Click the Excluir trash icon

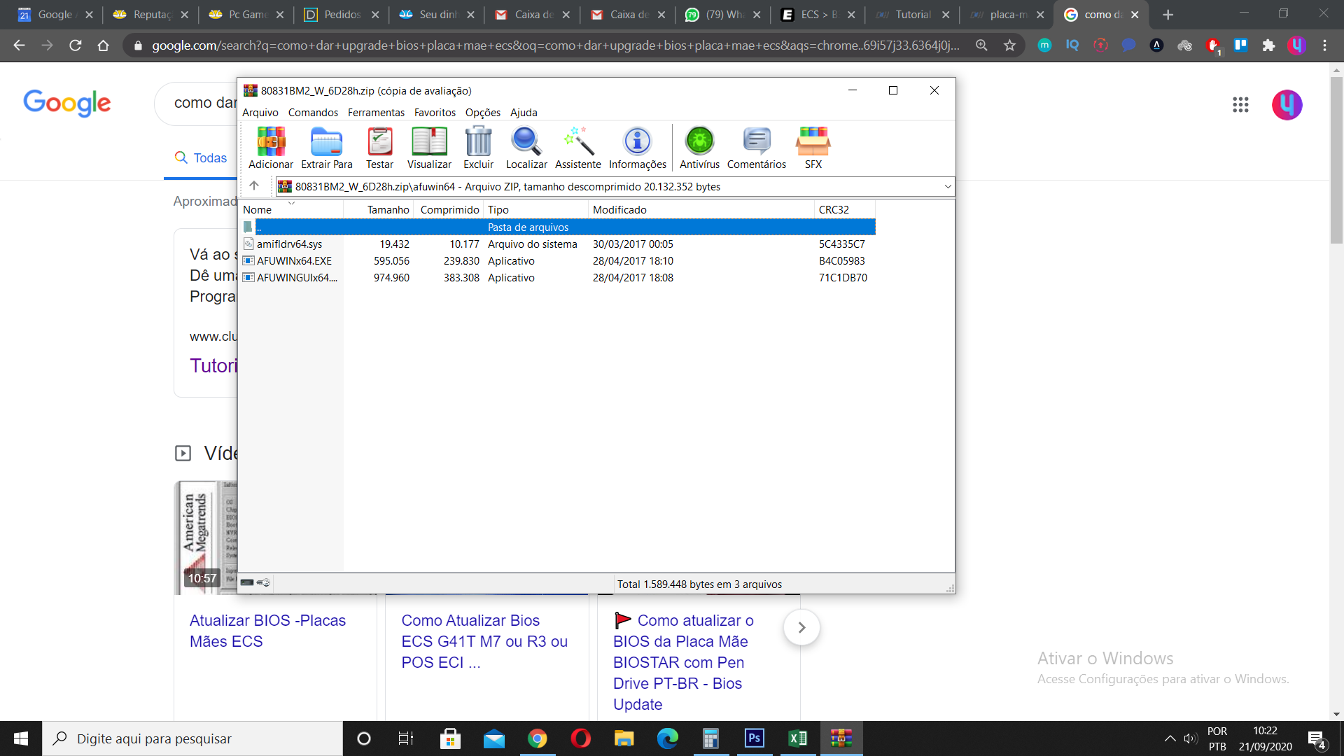click(478, 148)
